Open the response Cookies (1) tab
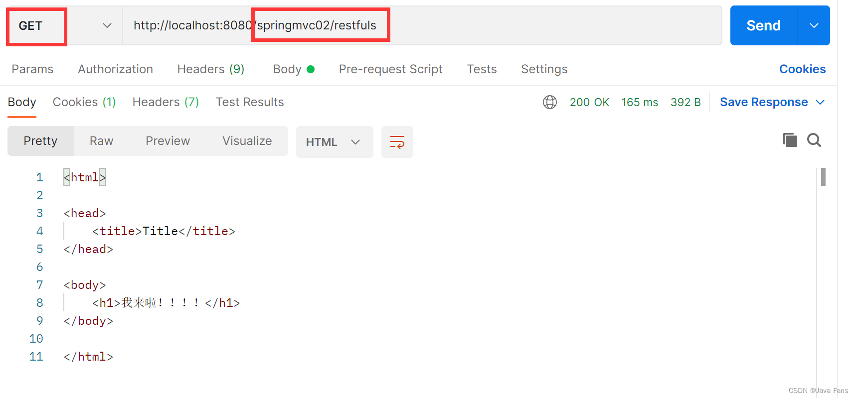The image size is (856, 398). pos(84,102)
